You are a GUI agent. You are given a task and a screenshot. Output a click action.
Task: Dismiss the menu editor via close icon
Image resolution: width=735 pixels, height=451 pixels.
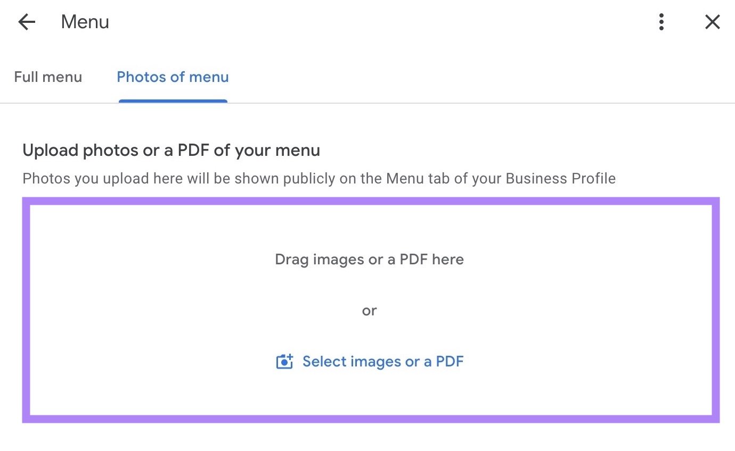712,22
